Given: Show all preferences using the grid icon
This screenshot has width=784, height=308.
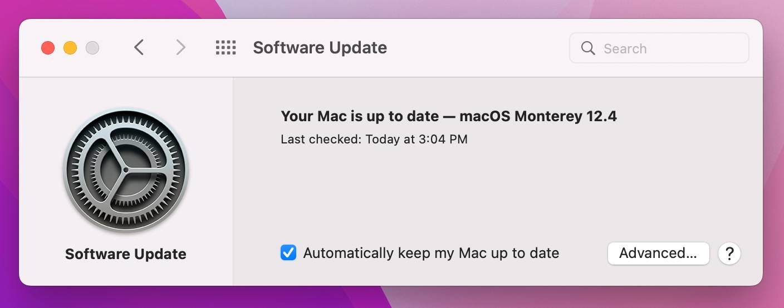Looking at the screenshot, I should pos(226,48).
